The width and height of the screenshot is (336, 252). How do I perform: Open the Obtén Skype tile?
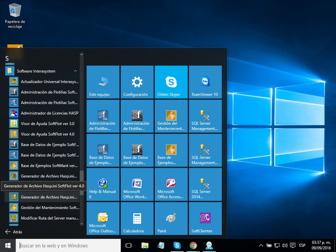click(171, 82)
